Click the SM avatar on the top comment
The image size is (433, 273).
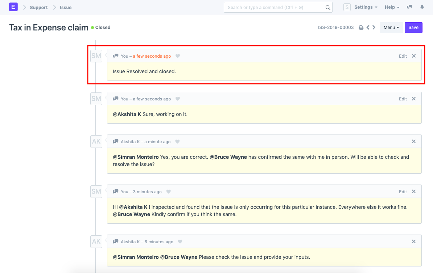point(96,56)
